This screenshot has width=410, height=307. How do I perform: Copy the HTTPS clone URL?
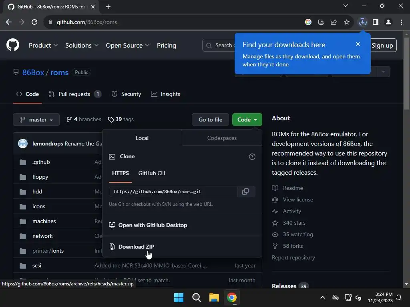tap(245, 191)
